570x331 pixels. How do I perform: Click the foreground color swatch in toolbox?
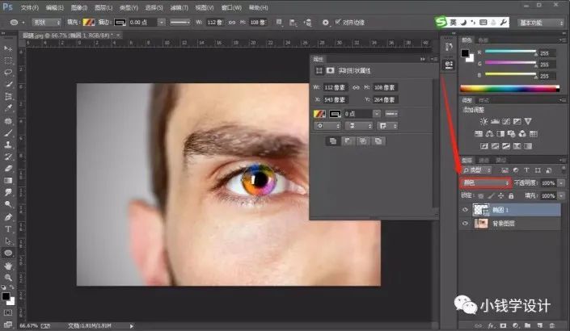point(6,296)
